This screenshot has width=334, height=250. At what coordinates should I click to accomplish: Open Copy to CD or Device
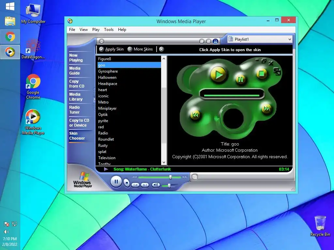click(79, 123)
